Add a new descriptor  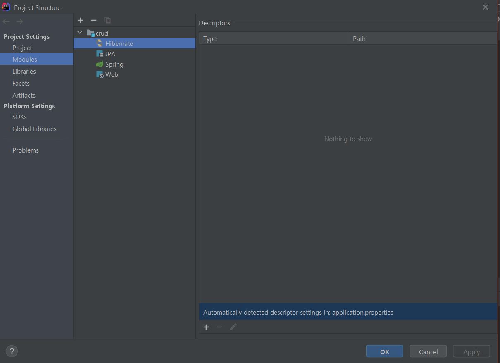pyautogui.click(x=206, y=327)
